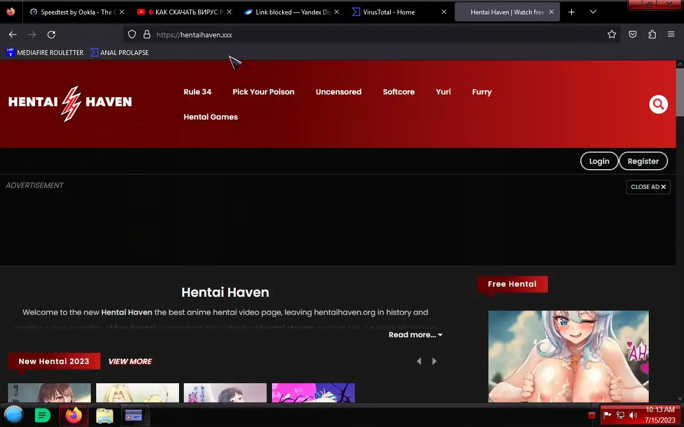Open the tracking protection shield icon
This screenshot has width=684, height=427.
132,34
